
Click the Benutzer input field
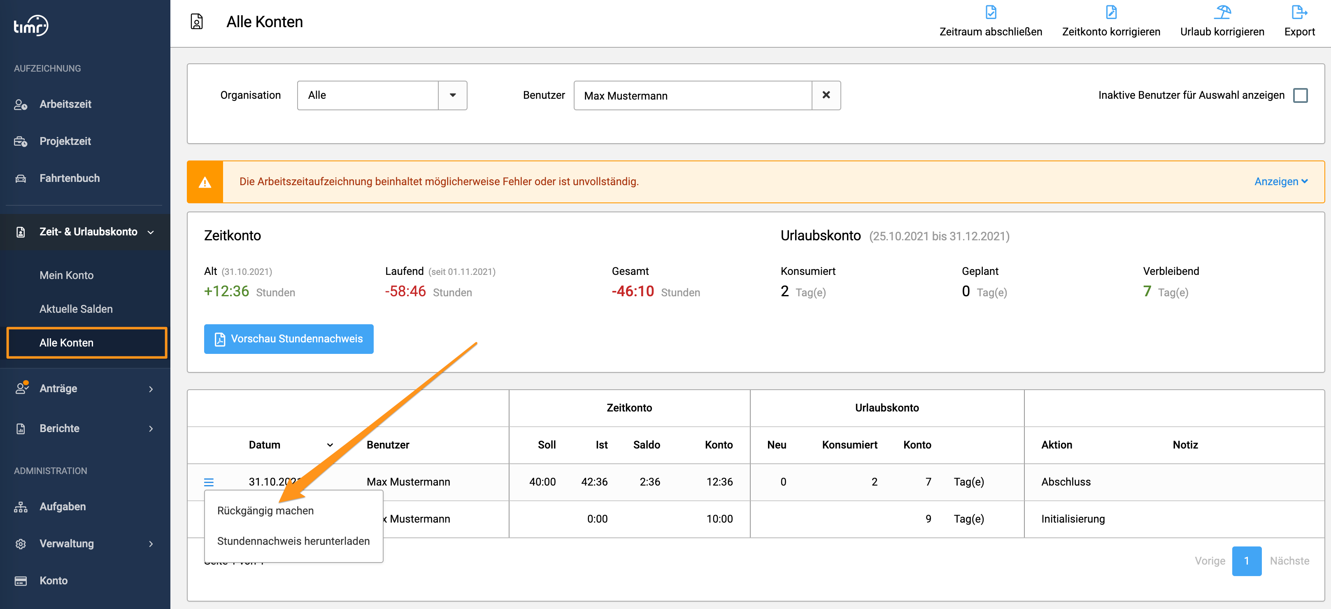click(x=692, y=95)
